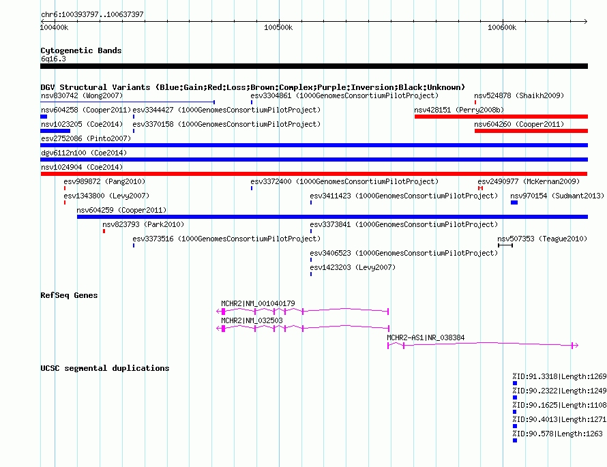
Task: Open segmental duplication %ID:90.1625 label
Action: pyautogui.click(x=559, y=405)
